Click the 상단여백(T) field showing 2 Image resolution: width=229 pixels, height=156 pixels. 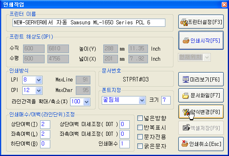tap(45, 124)
